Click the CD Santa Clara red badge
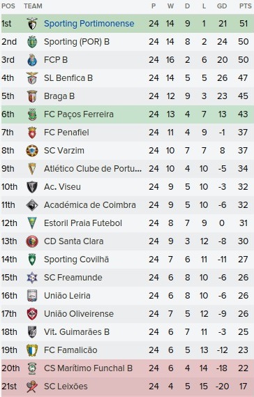 click(x=32, y=241)
